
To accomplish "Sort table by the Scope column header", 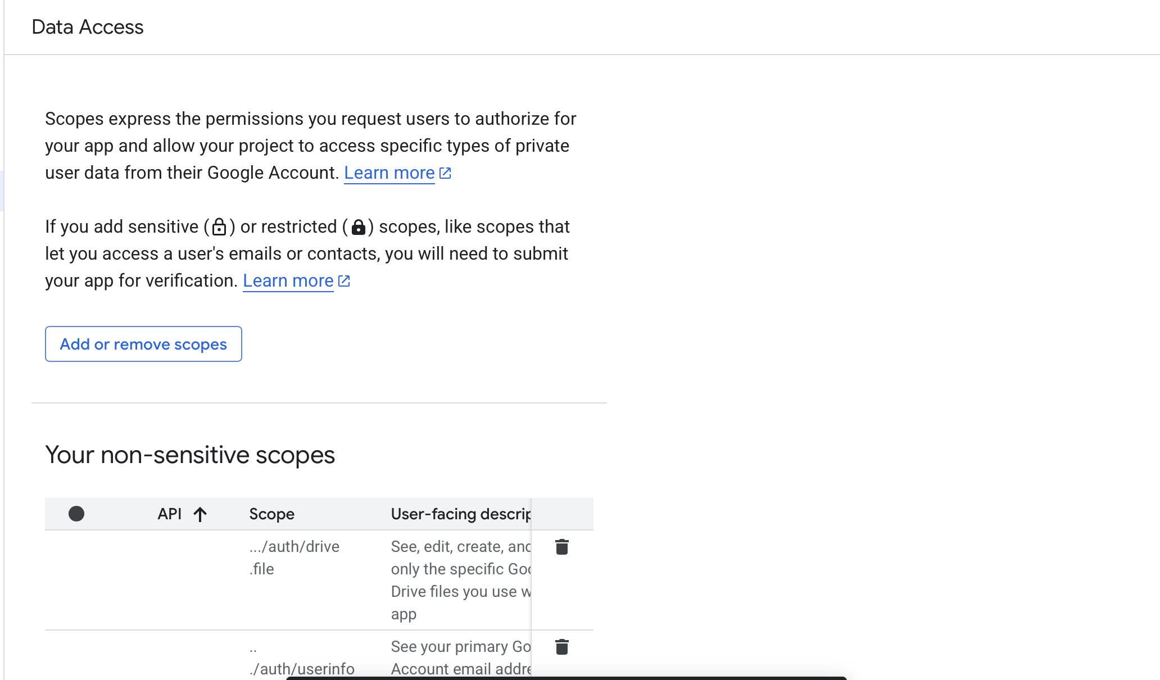I will coord(271,514).
